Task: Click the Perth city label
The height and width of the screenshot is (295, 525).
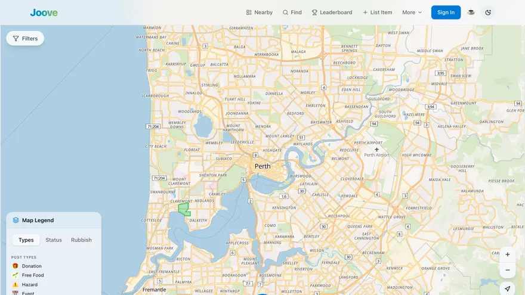Action: [262, 166]
